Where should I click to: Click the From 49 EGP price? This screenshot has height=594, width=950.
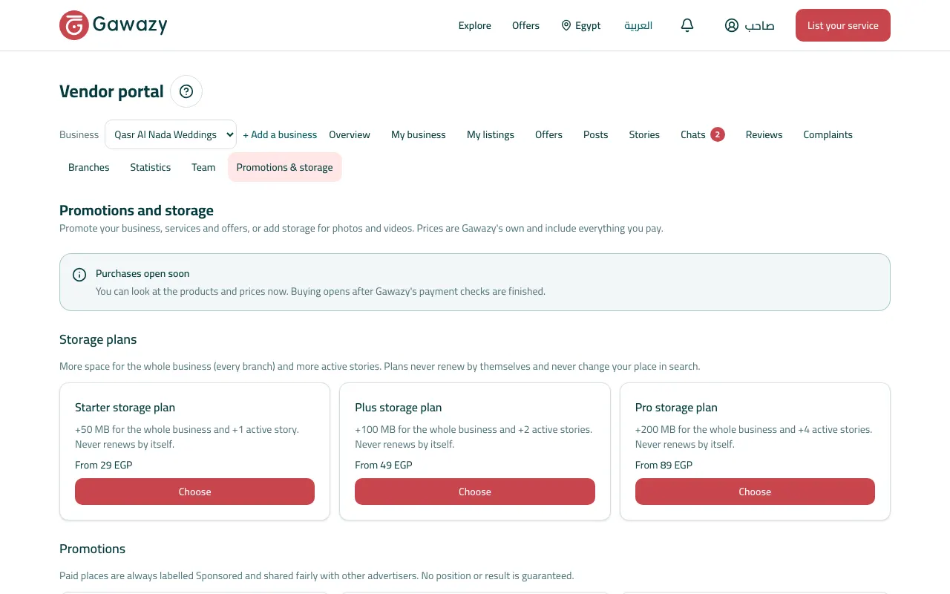(384, 465)
